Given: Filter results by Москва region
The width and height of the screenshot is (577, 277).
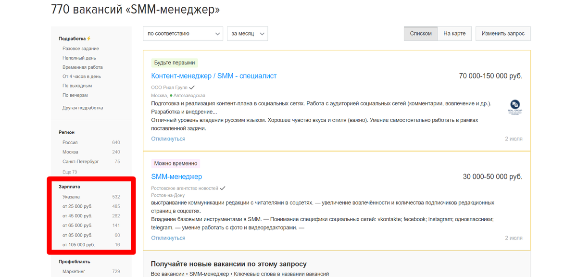Looking at the screenshot, I should point(71,151).
